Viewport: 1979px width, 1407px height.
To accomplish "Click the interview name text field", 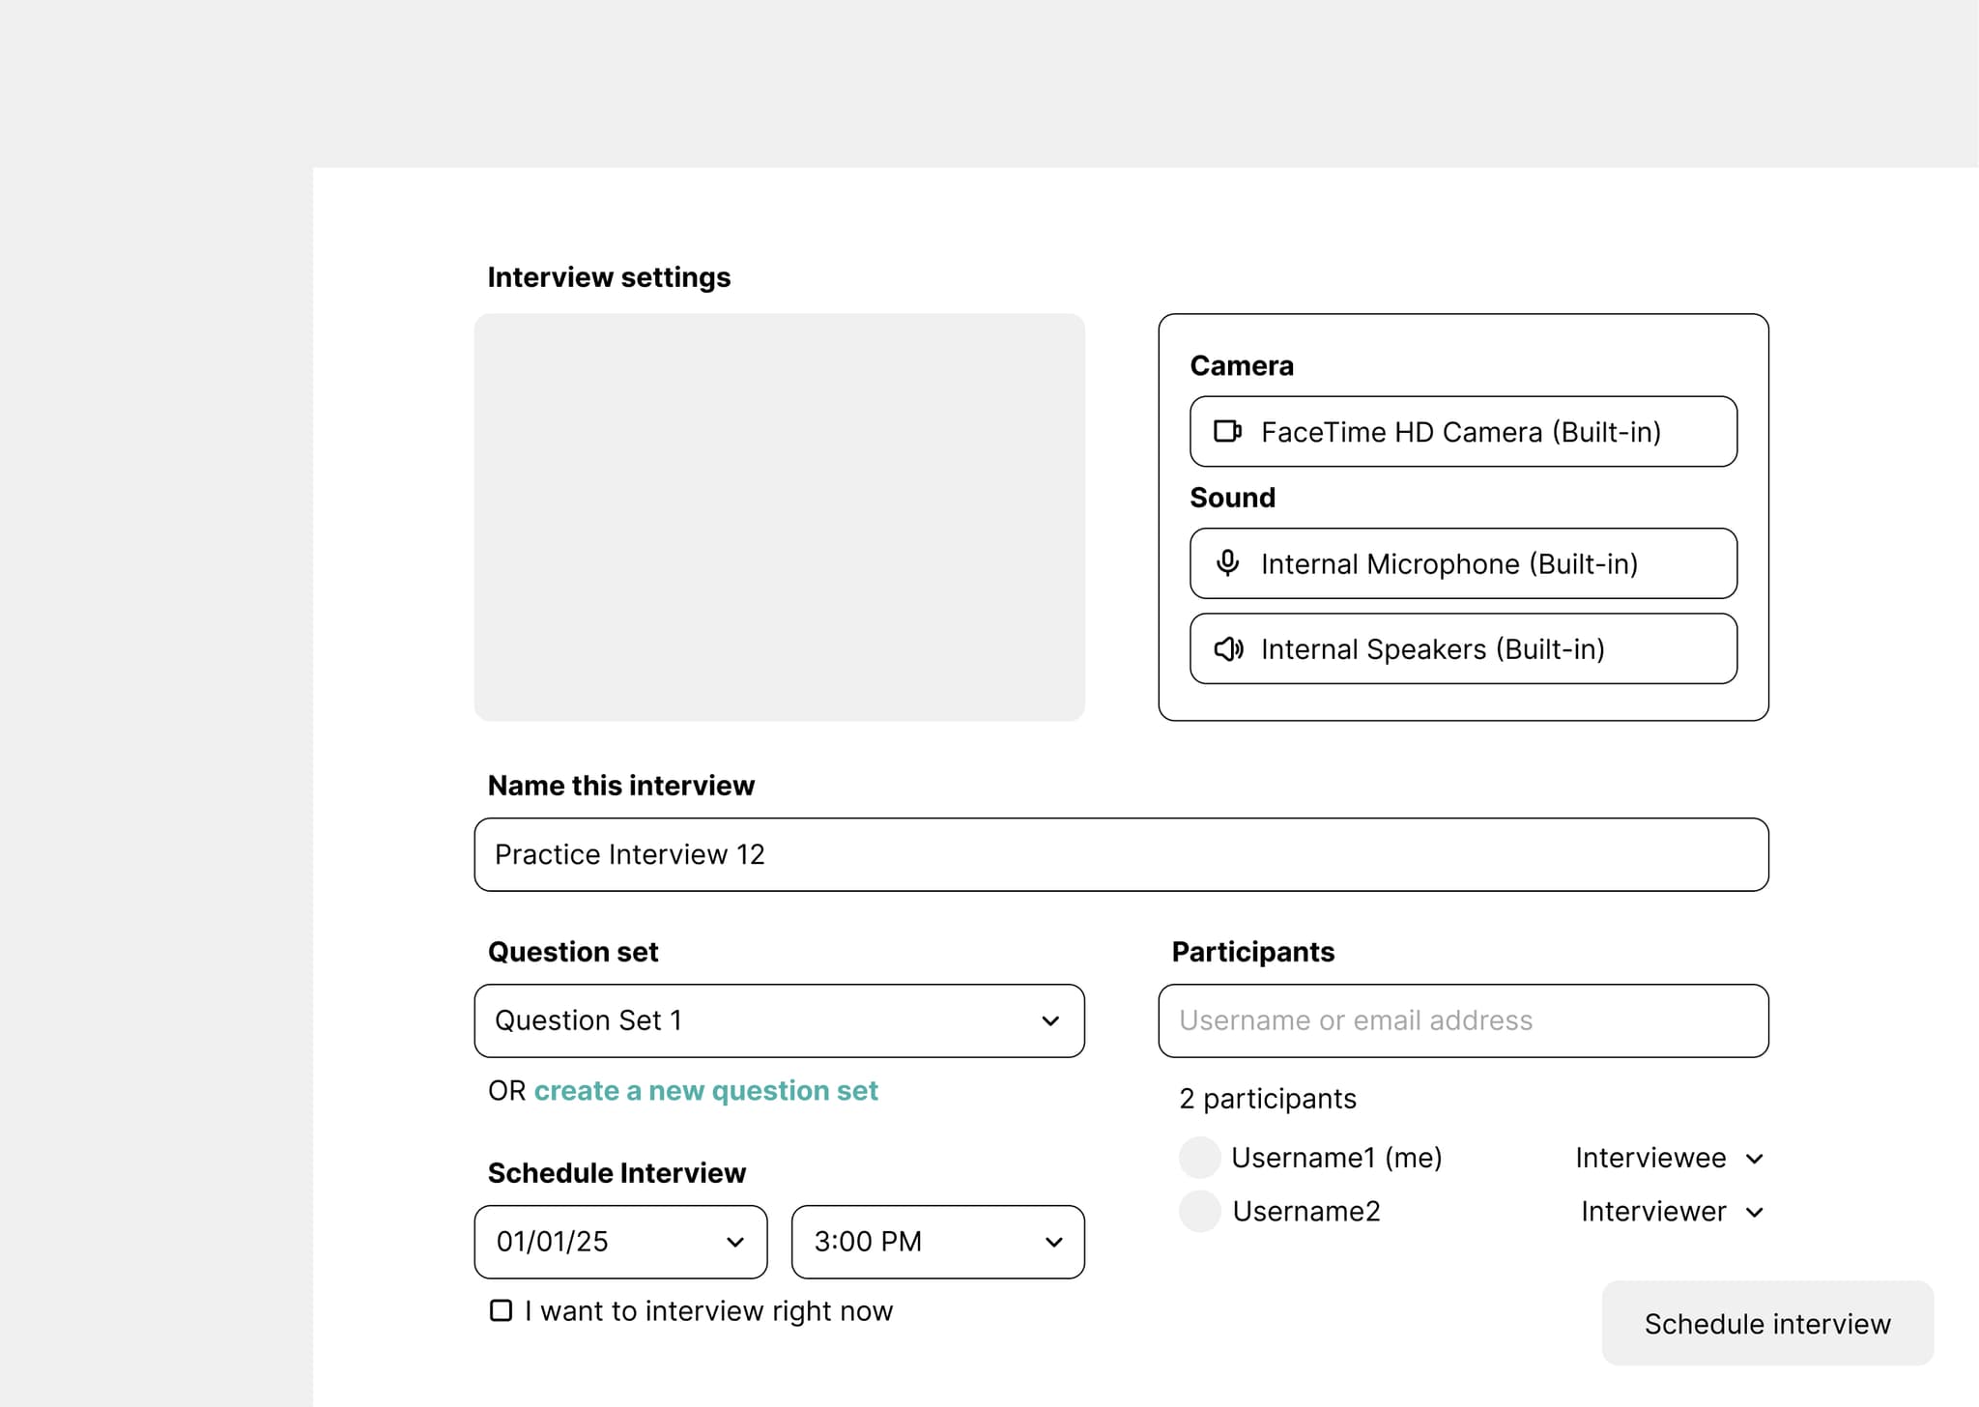I will tap(1121, 854).
